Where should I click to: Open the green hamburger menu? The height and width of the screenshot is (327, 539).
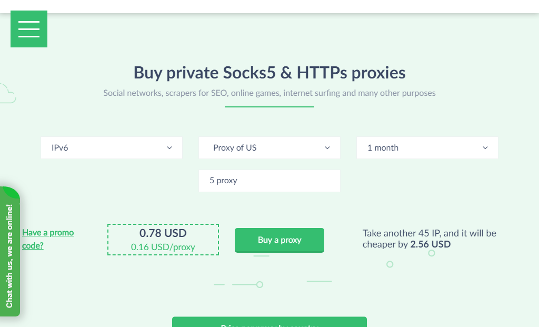(29, 29)
